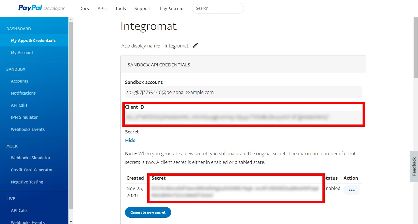This screenshot has width=418, height=224.
Task: Click the sidebar scroll down arrow
Action: [x=71, y=221]
